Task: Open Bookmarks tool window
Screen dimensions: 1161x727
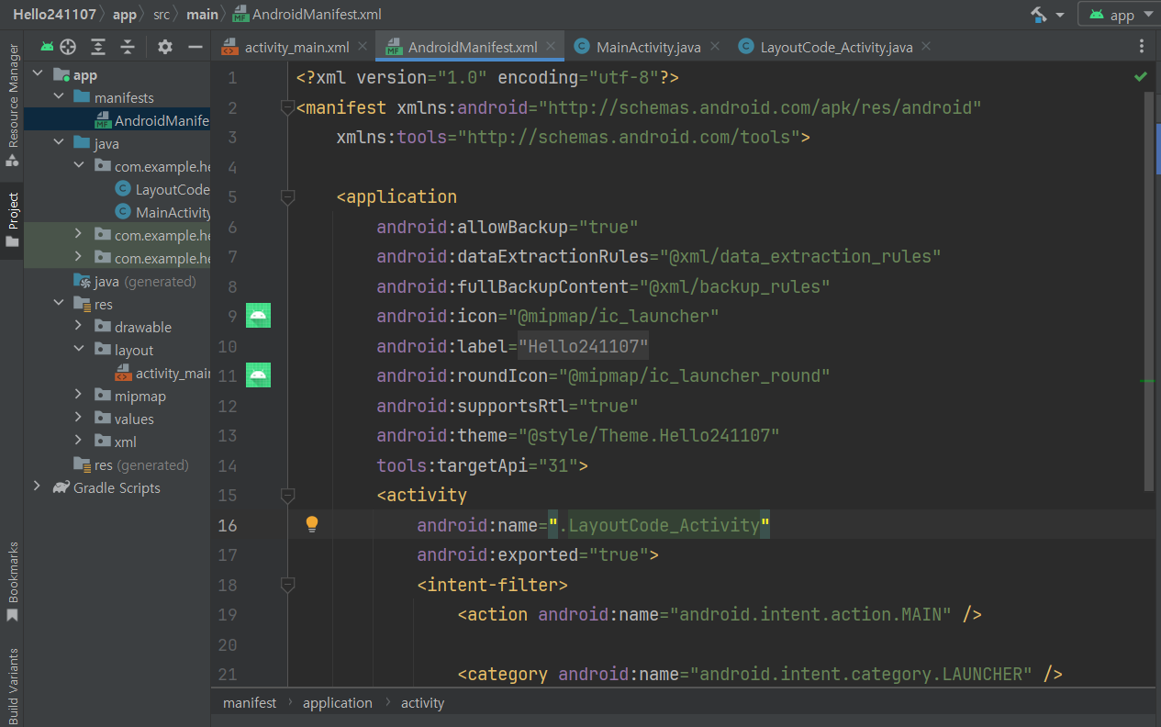Action: 12,581
